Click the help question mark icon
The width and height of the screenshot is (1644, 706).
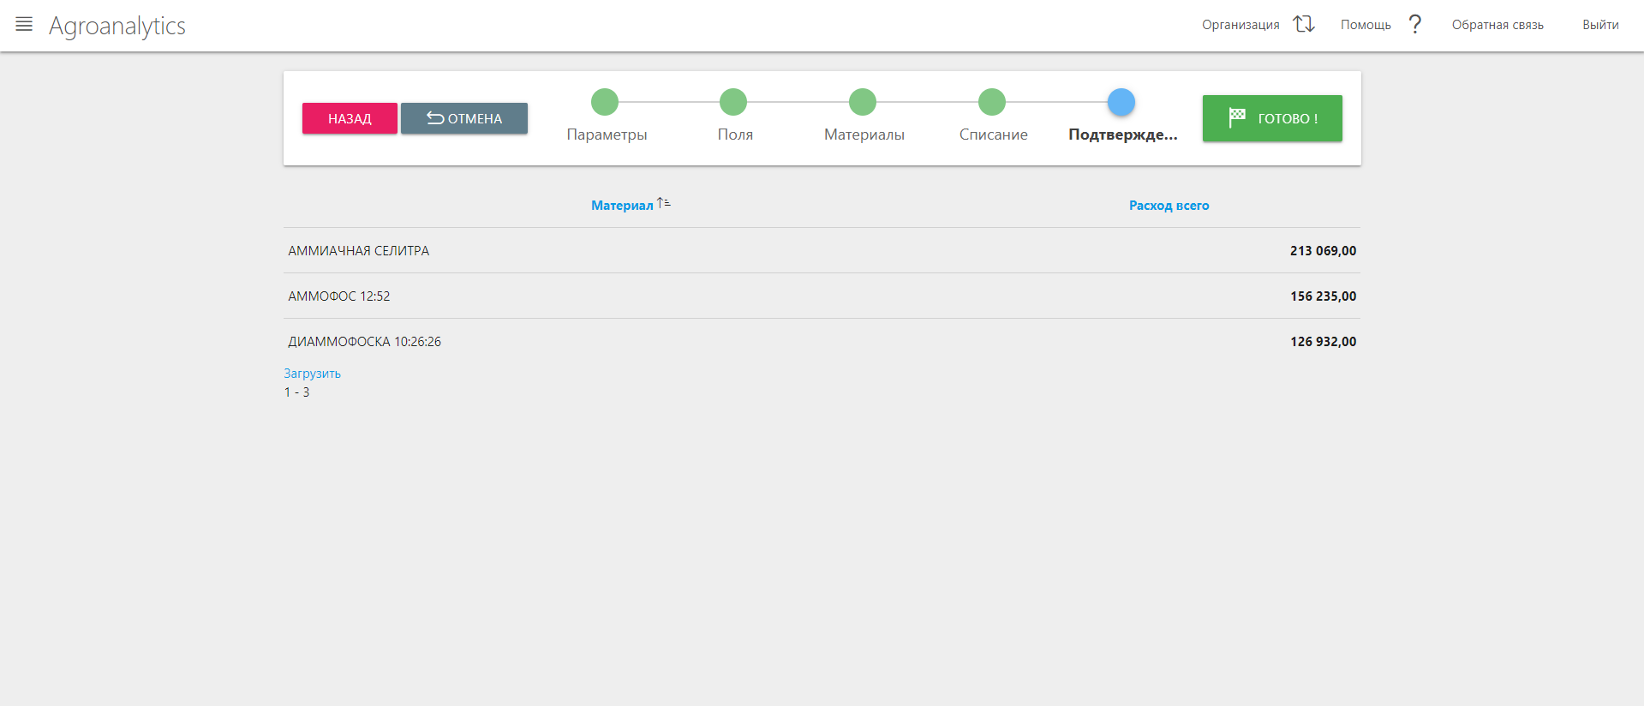(x=1415, y=24)
